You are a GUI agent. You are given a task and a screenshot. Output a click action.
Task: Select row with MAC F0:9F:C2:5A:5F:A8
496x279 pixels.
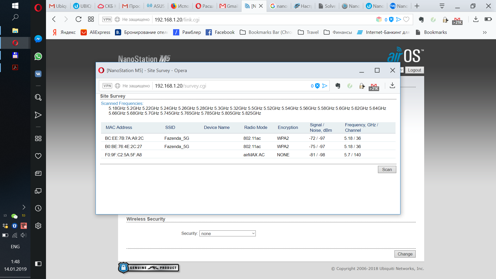click(248, 155)
